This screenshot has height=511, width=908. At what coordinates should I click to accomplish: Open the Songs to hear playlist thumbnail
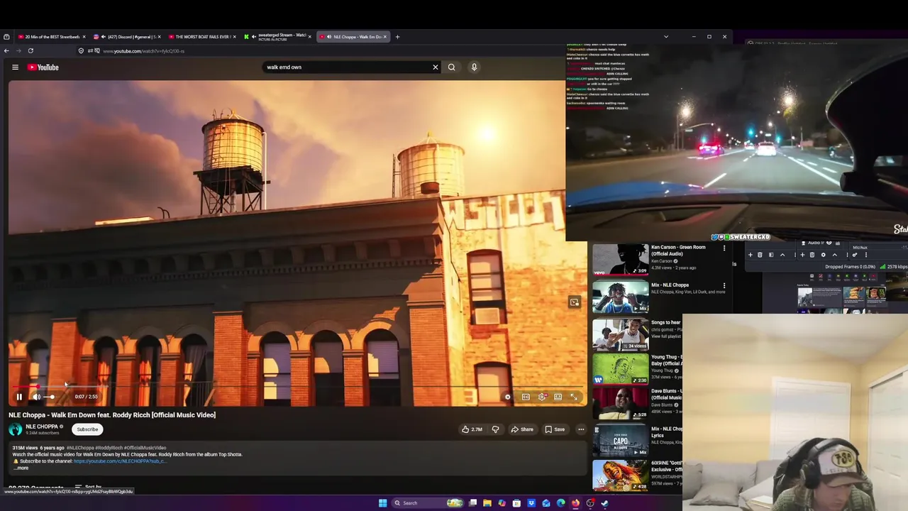click(x=621, y=334)
